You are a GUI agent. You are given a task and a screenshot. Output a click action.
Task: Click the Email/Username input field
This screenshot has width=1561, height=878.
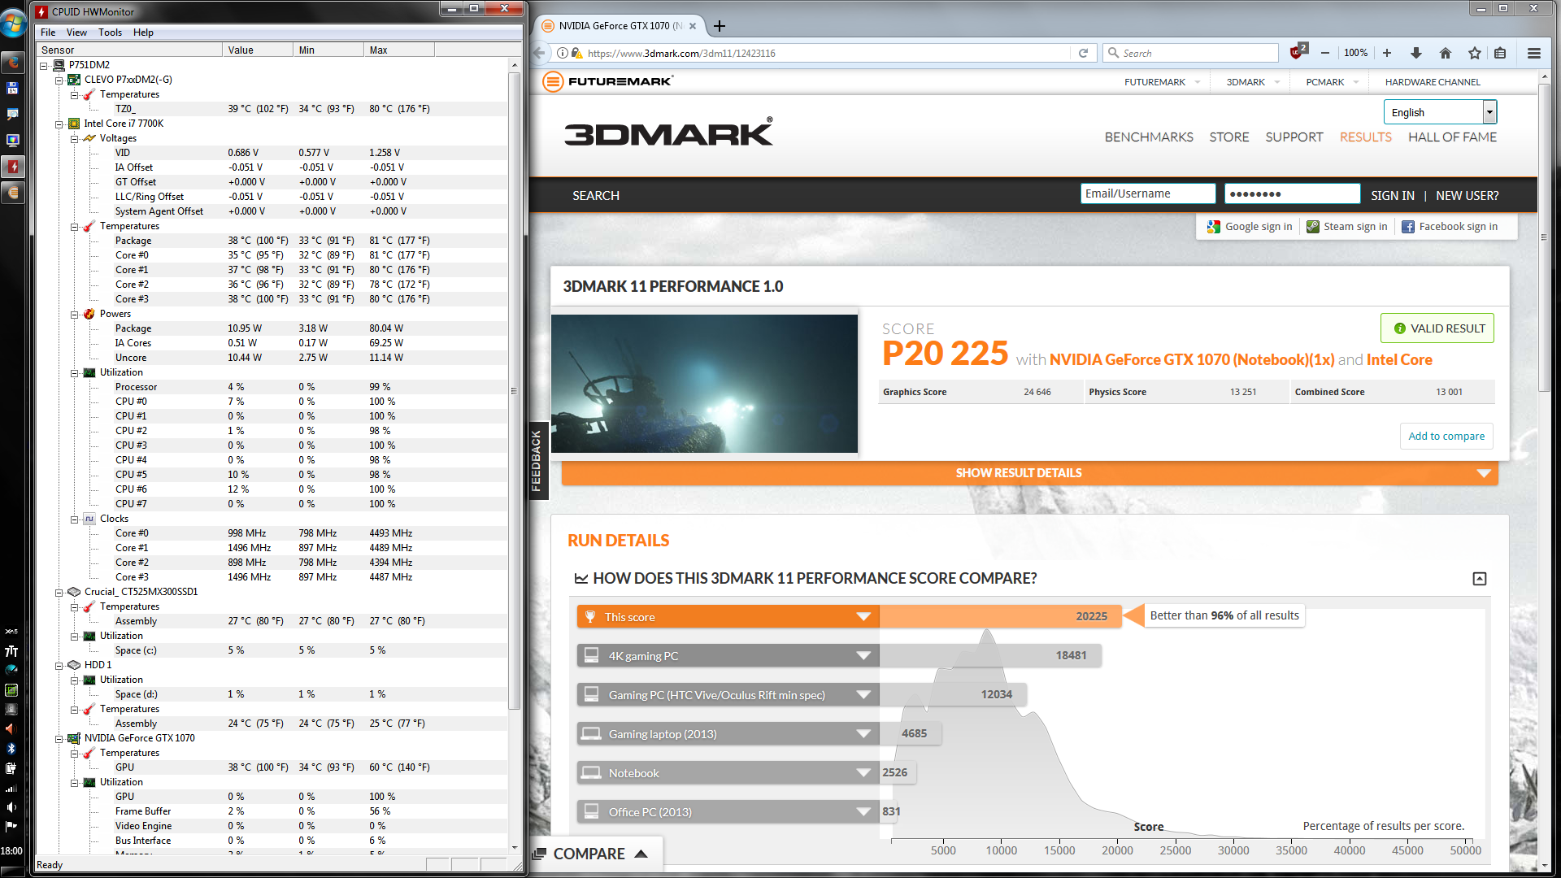pyautogui.click(x=1147, y=193)
